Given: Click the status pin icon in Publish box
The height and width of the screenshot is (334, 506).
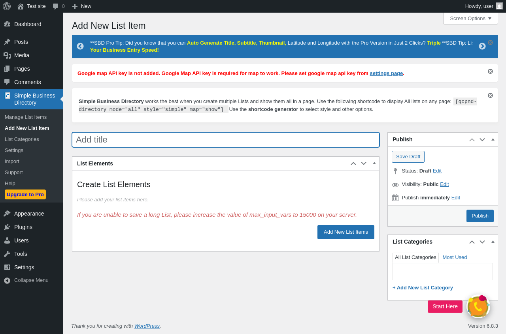Looking at the screenshot, I should 395,171.
